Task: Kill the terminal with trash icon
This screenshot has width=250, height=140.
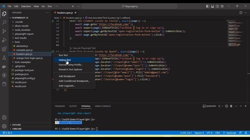Action: [231, 106]
